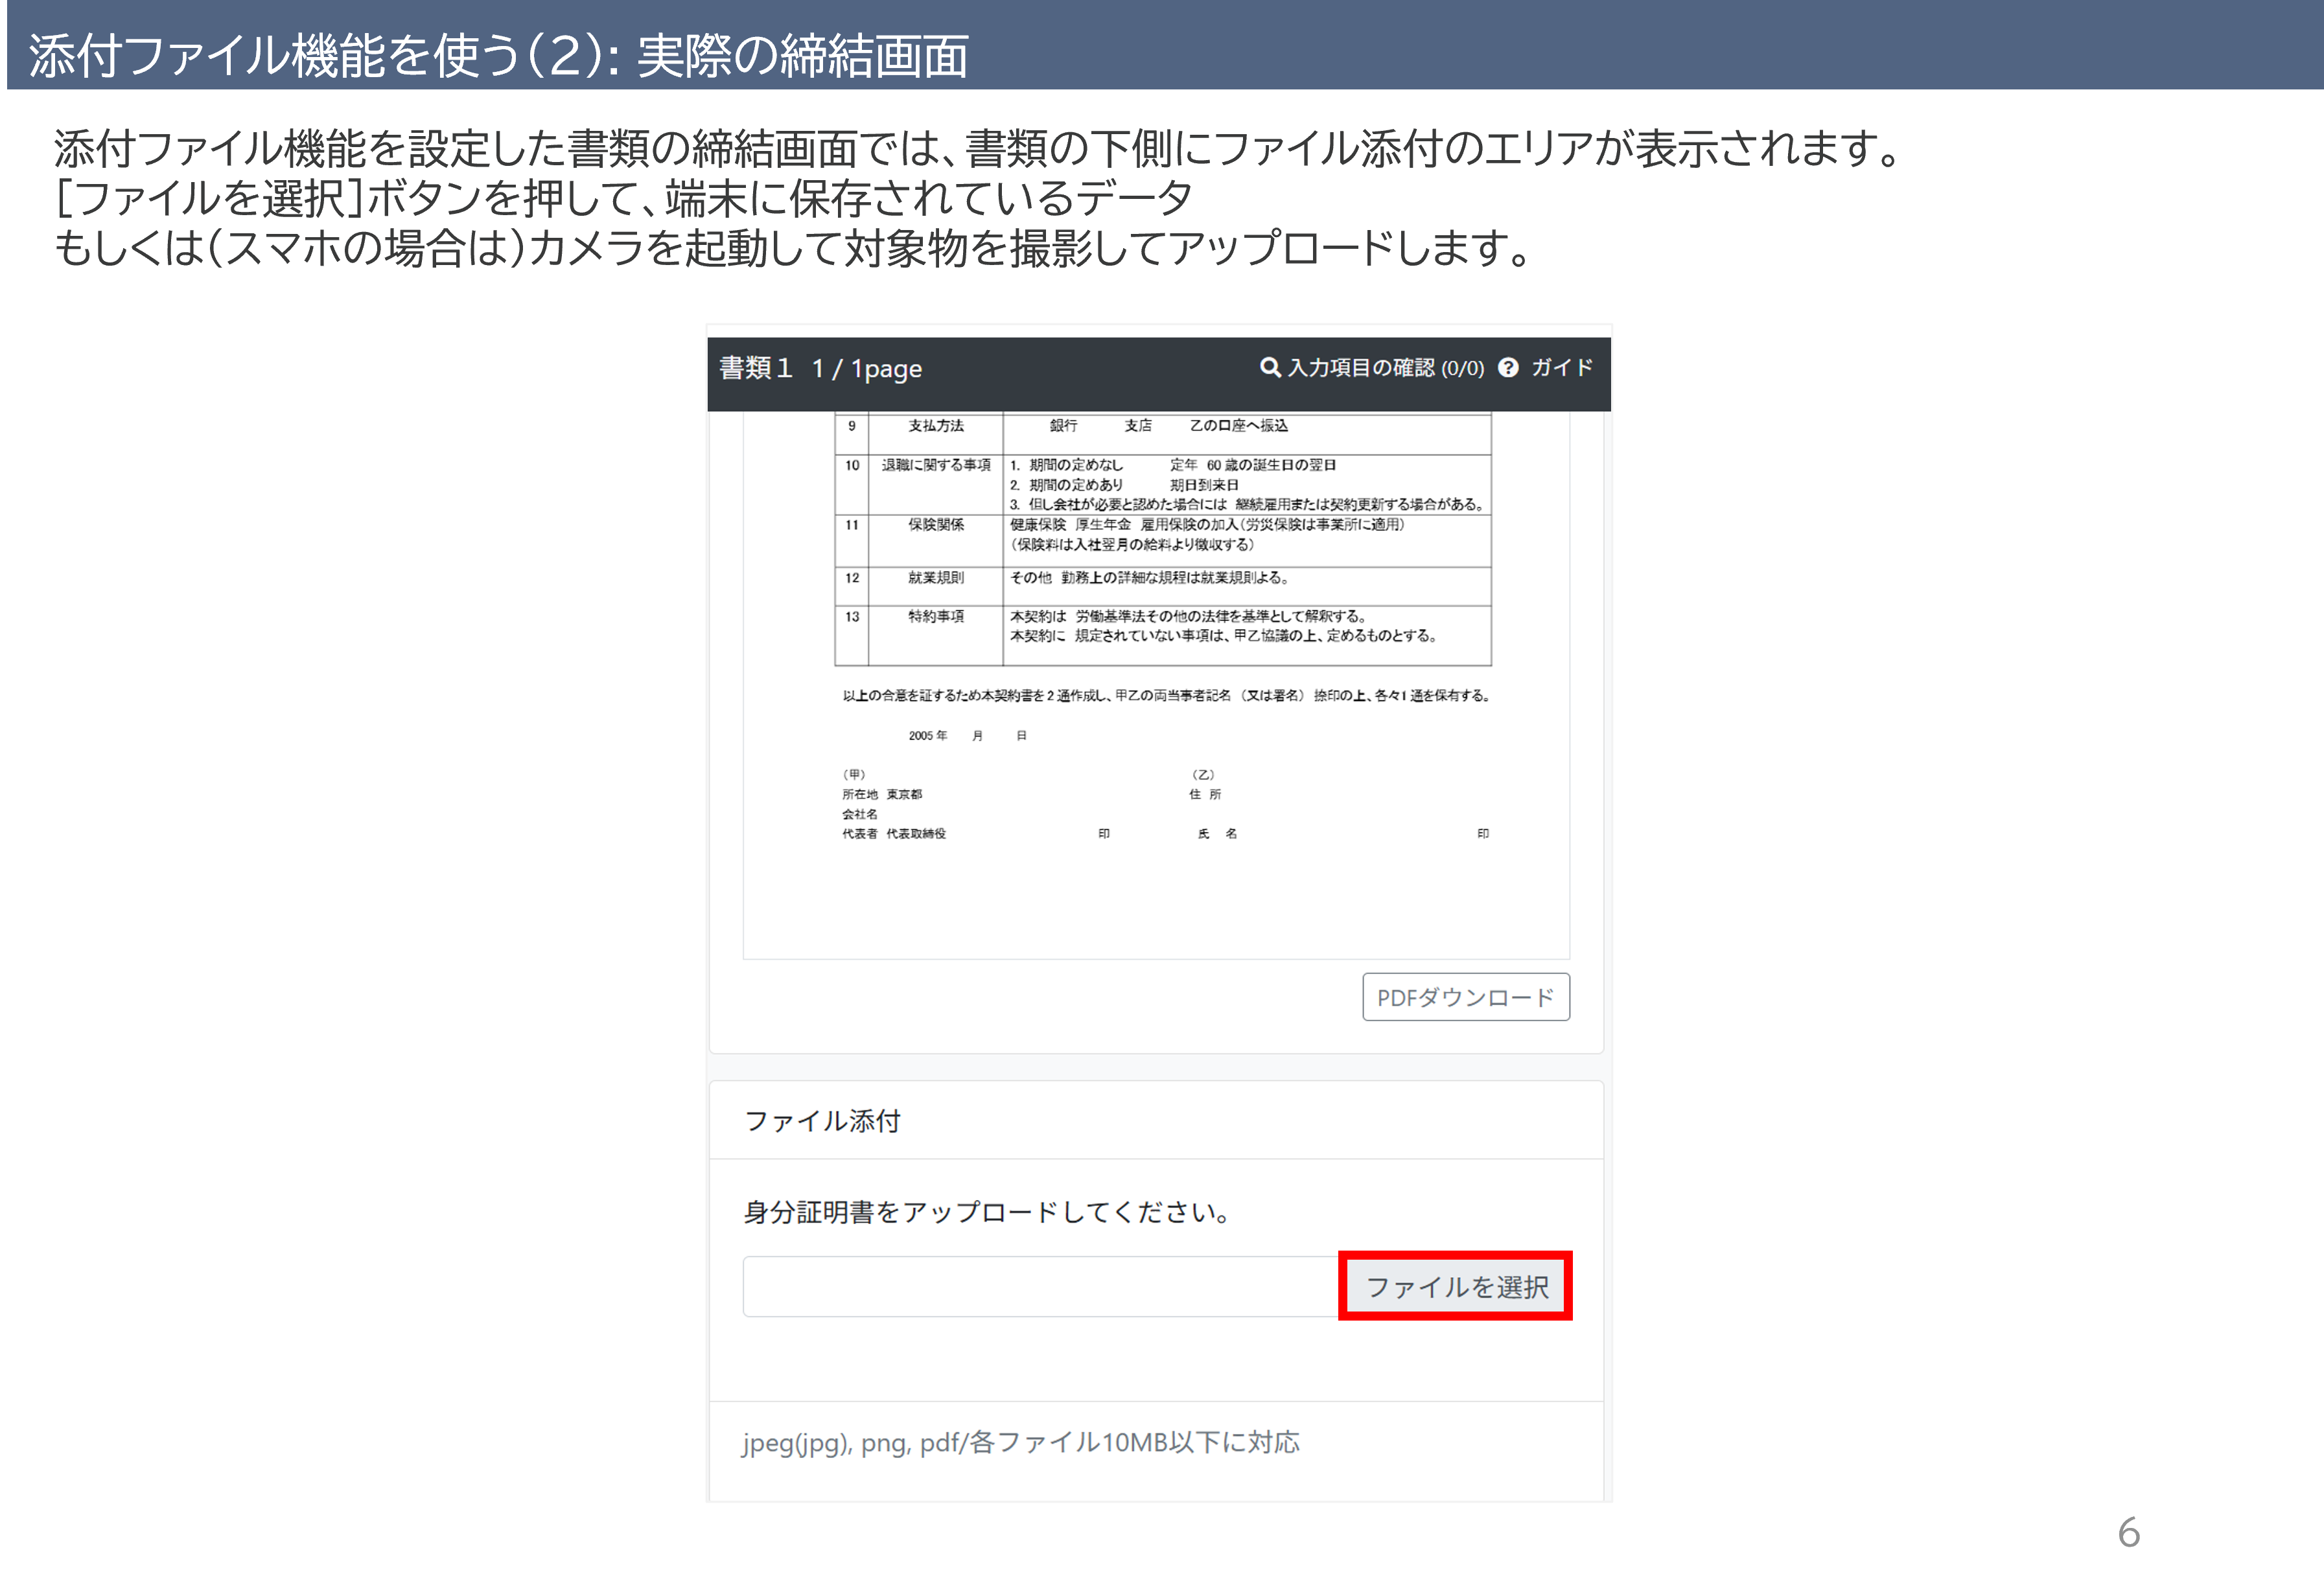Open the 入力項目の確認 (0/0) link
Viewport: 2324px width, 1572px height.
point(1385,368)
